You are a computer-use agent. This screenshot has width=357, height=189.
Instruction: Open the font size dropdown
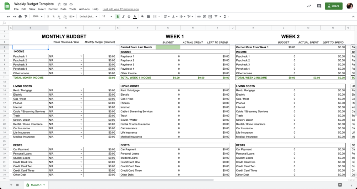click(107, 17)
